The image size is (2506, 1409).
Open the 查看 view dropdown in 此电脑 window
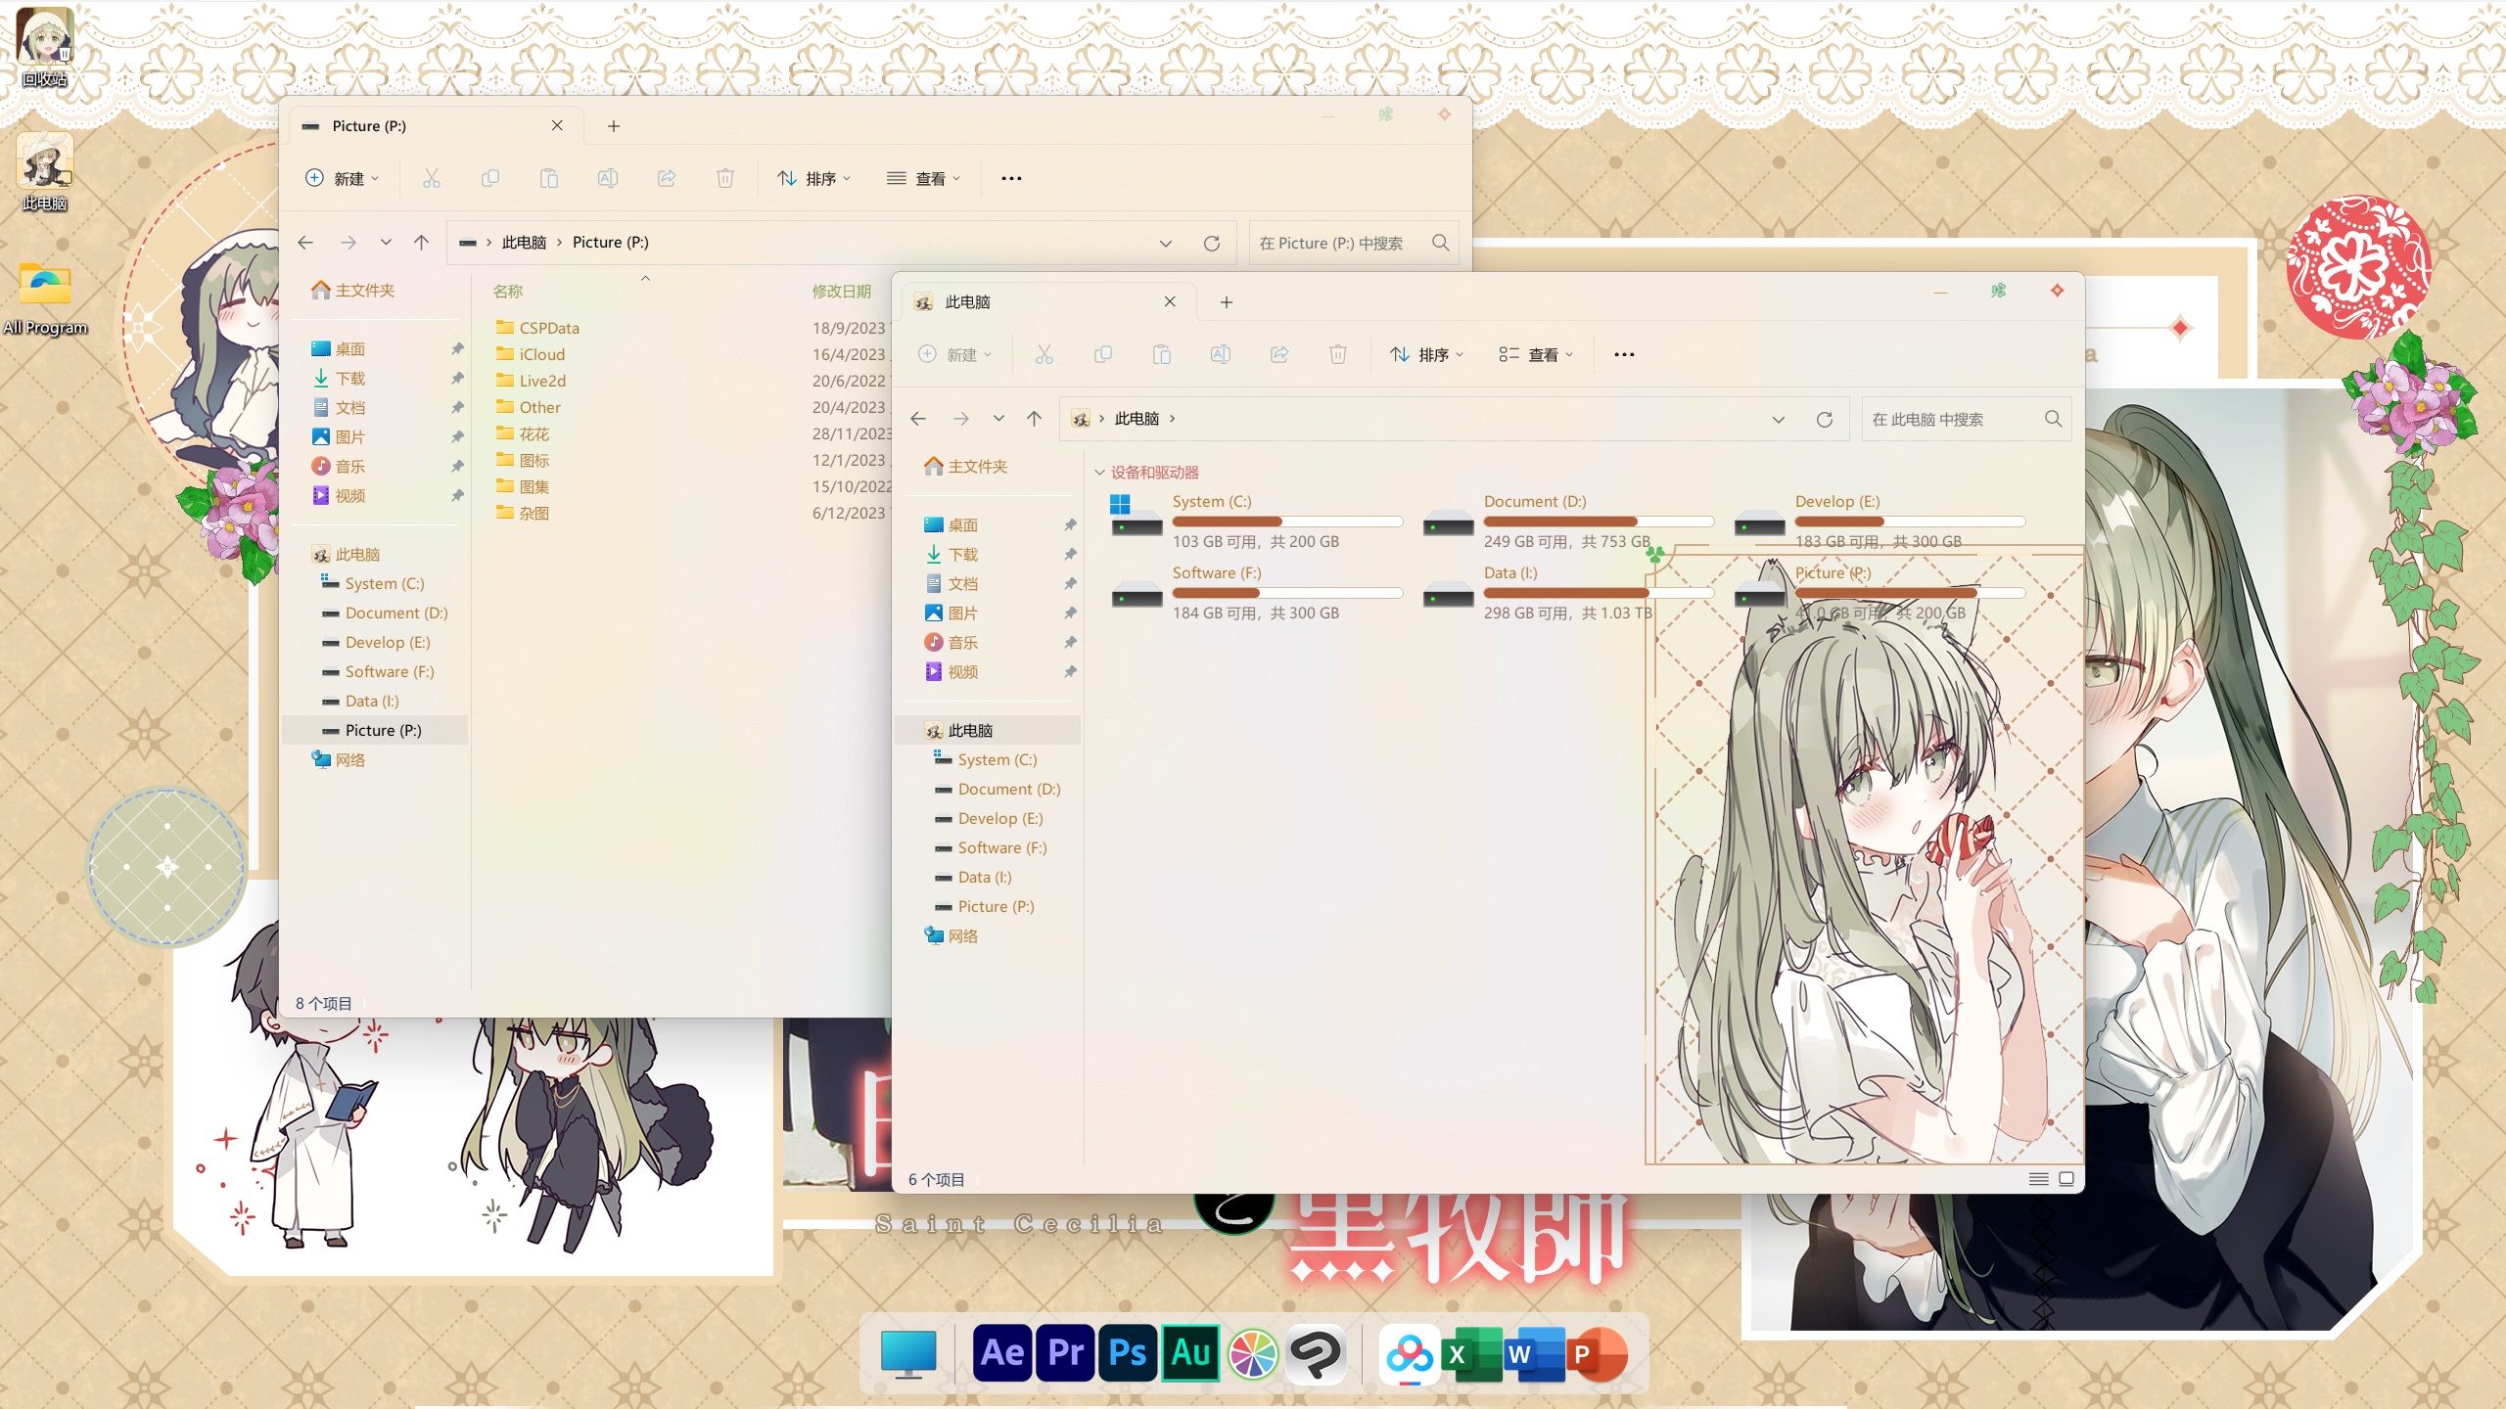1536,354
